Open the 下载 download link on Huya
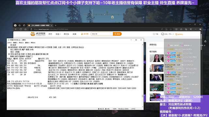The width and height of the screenshot is (209, 117). coord(155,34)
